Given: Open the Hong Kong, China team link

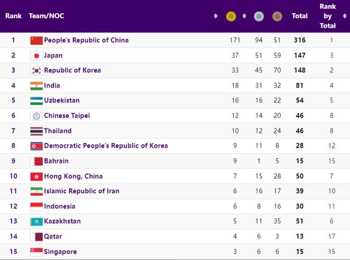Looking at the screenshot, I should coord(73,176).
